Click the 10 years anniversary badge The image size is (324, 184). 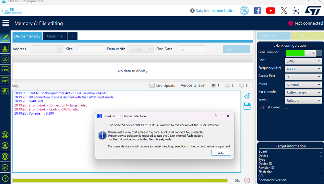(244, 10)
